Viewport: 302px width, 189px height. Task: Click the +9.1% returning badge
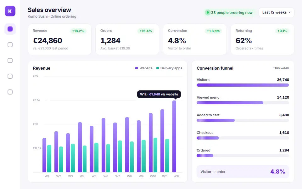[x=282, y=31]
